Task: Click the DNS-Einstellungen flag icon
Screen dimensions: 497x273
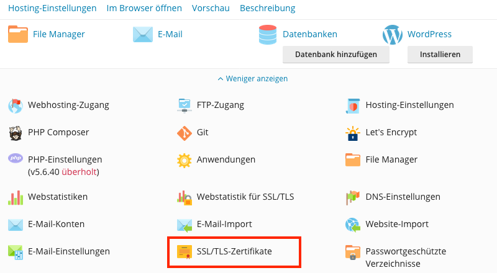Action: (353, 197)
